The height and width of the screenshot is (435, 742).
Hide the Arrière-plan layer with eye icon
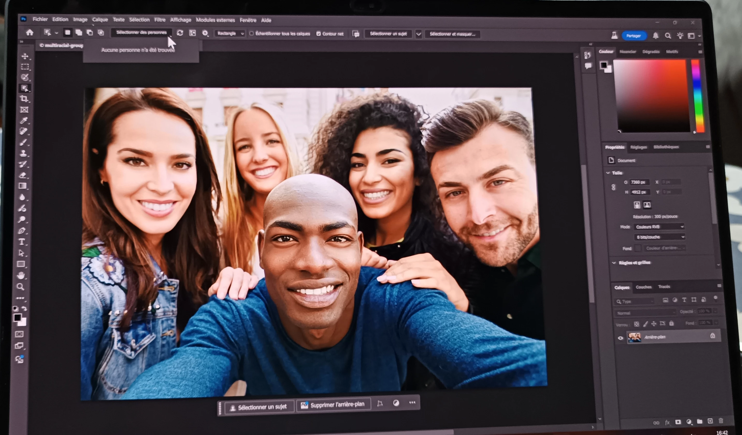(x=620, y=338)
